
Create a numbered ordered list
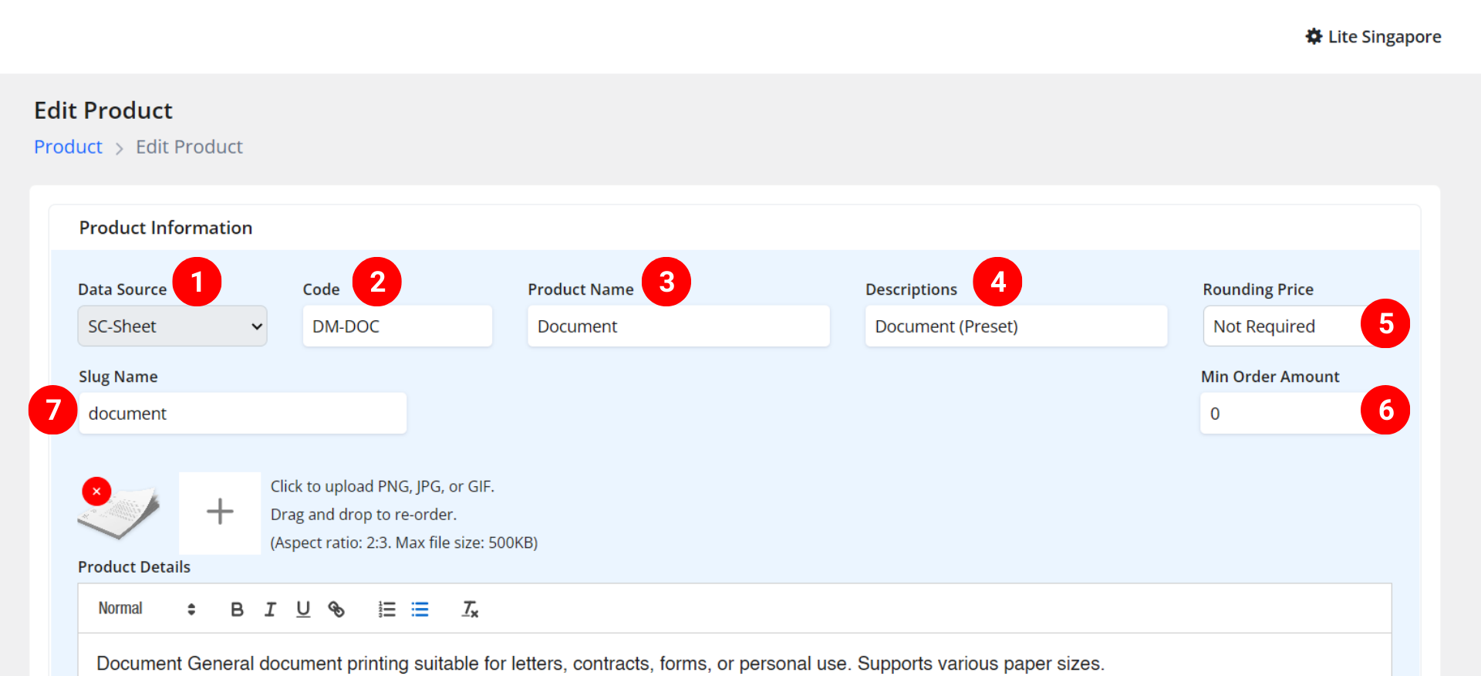tap(386, 610)
